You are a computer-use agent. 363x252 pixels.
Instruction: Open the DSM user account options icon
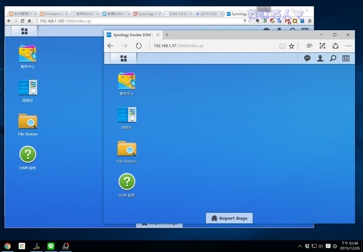point(320,58)
